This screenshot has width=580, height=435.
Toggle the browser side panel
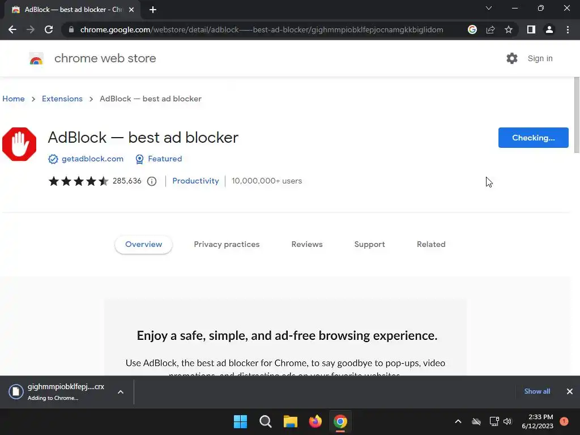531,29
